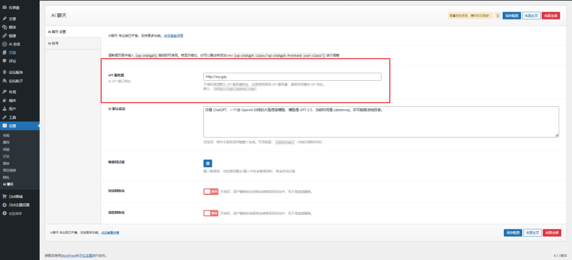Open the 点击查看详情 link at top

173,36
